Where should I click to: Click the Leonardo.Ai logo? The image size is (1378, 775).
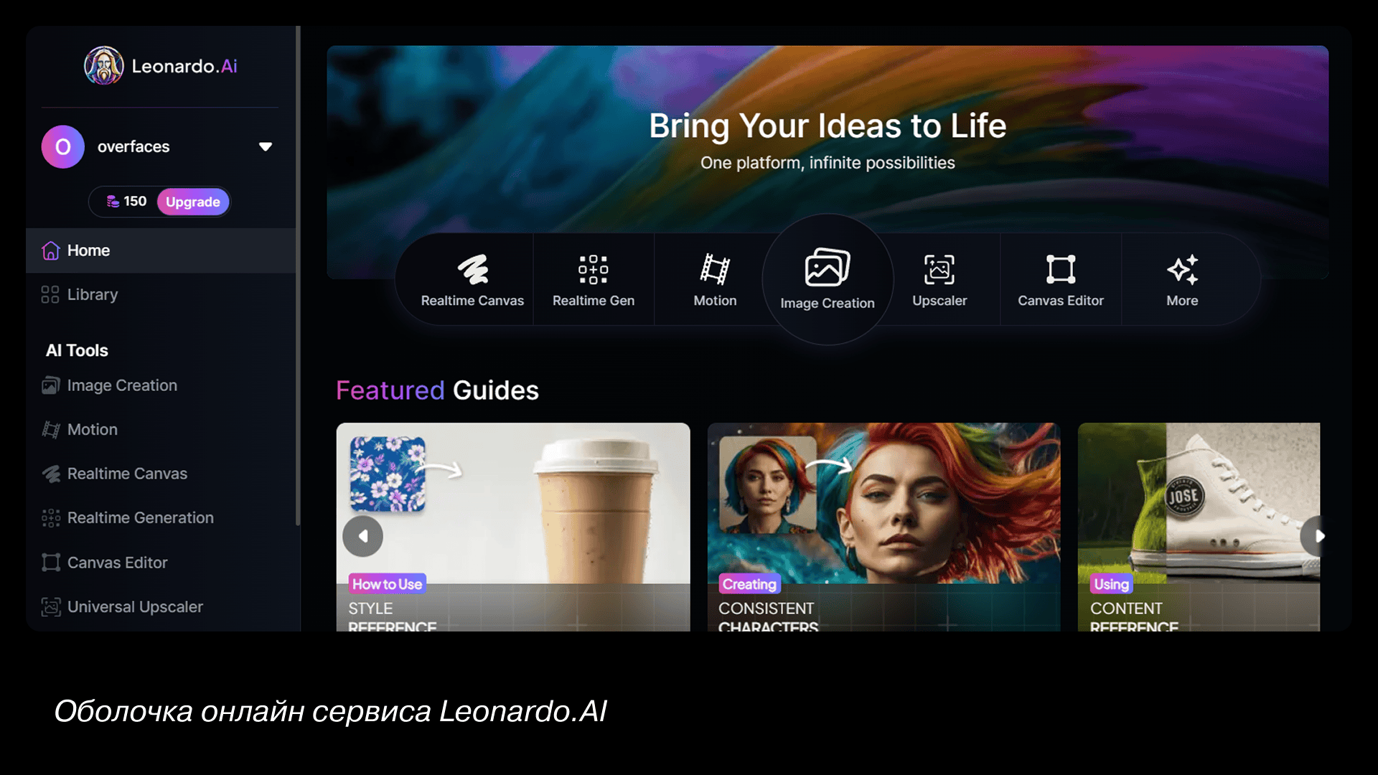[x=161, y=66]
